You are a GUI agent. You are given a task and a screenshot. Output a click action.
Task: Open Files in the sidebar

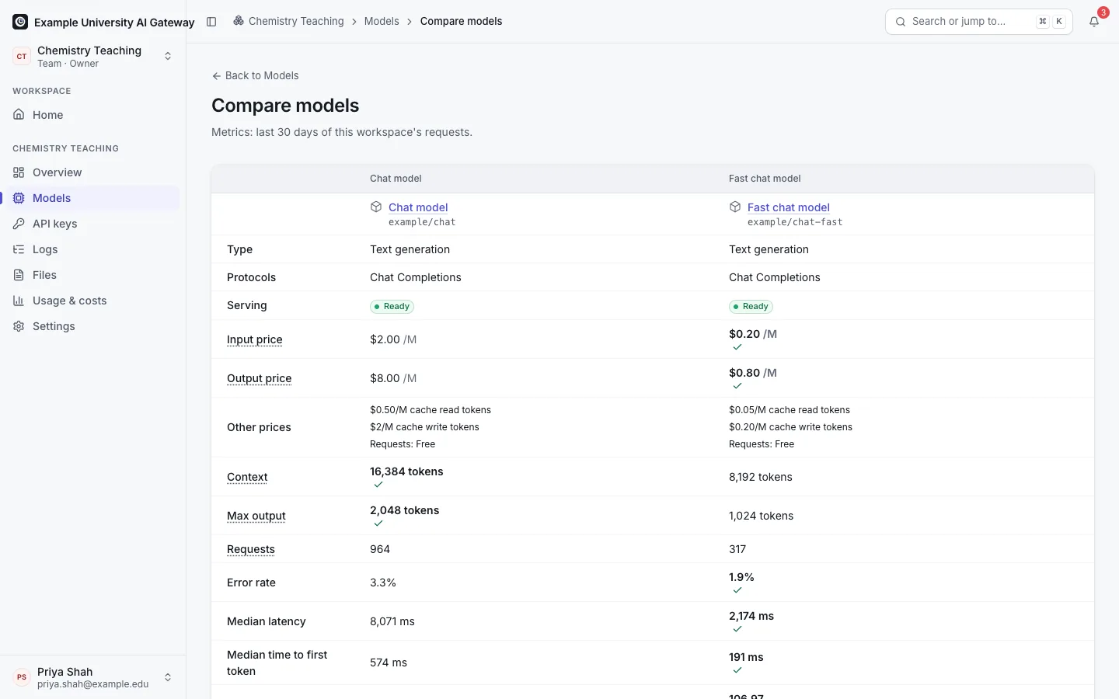point(93,275)
